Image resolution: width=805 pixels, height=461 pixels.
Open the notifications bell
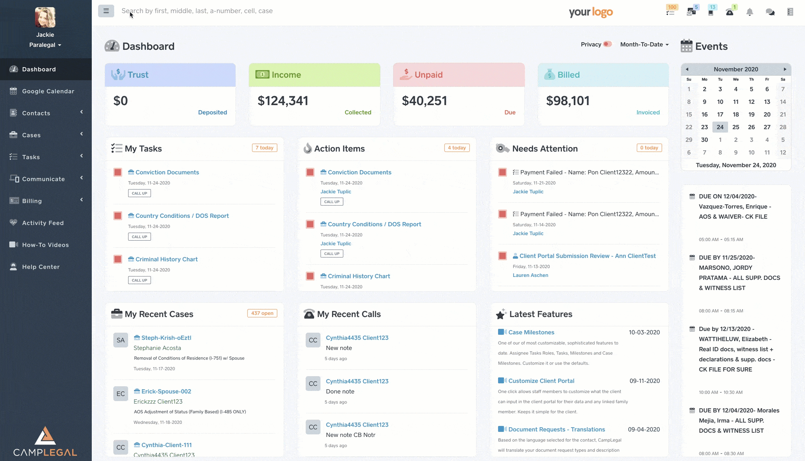(x=750, y=12)
